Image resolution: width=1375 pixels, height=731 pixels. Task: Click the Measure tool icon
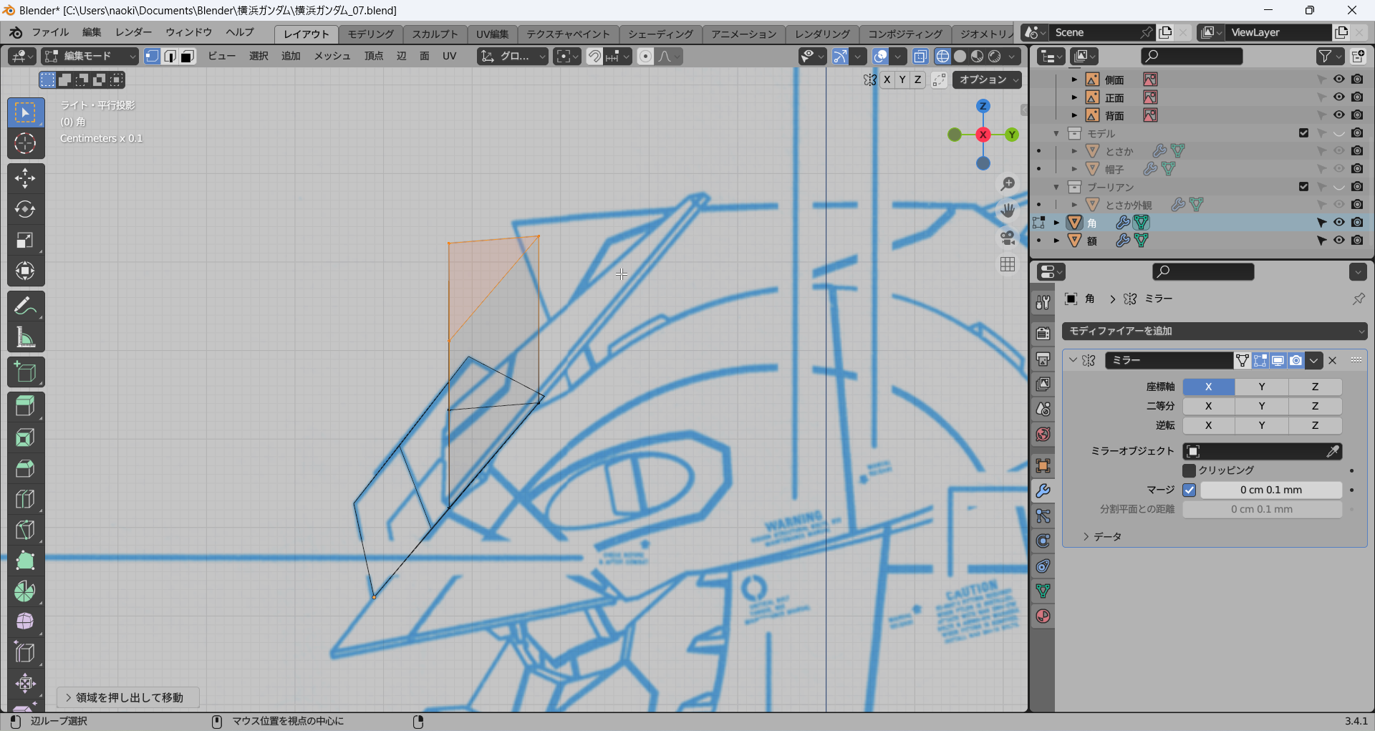point(25,337)
